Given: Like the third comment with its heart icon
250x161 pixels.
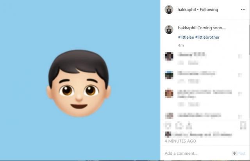Looking at the screenshot, I should tap(240, 94).
